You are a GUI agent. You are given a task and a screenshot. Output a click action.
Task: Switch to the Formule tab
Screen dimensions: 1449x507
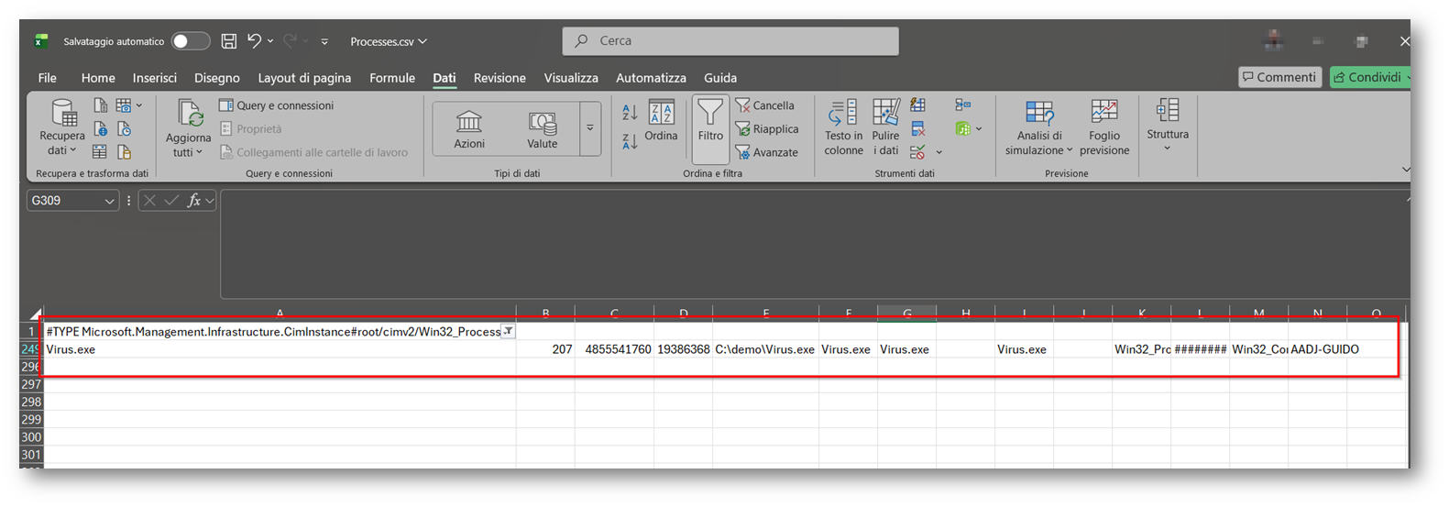pos(392,78)
